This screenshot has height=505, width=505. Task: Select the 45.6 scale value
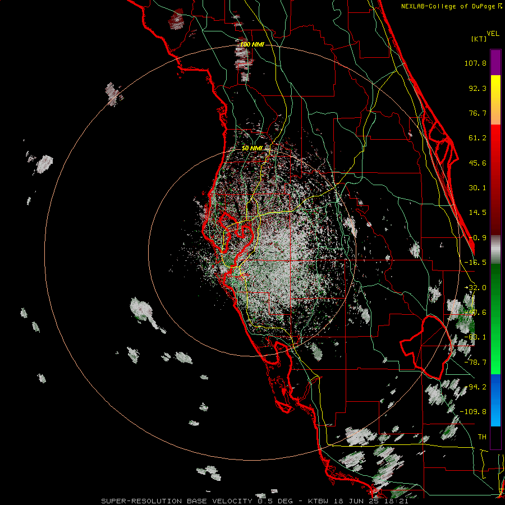pos(478,163)
